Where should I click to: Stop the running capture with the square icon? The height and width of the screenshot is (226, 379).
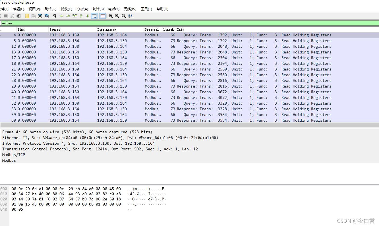pos(6,16)
